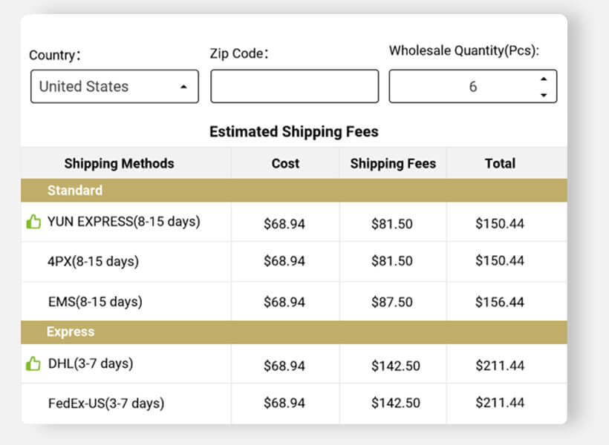
Task: Click the United States dropdown caret
Action: [x=183, y=86]
